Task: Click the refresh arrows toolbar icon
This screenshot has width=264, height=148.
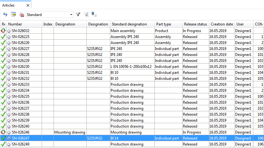Action: [x=5, y=14]
